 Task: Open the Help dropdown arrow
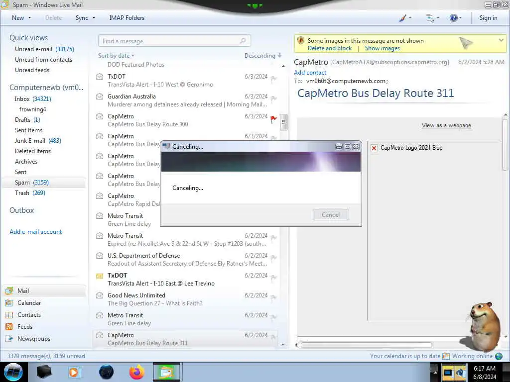[x=460, y=18]
